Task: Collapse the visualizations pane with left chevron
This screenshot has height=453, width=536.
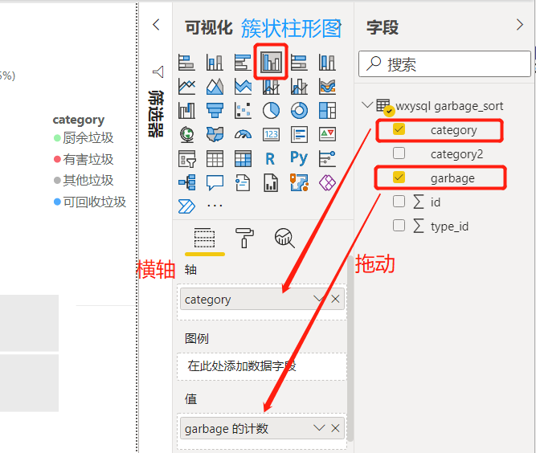Action: [x=156, y=25]
